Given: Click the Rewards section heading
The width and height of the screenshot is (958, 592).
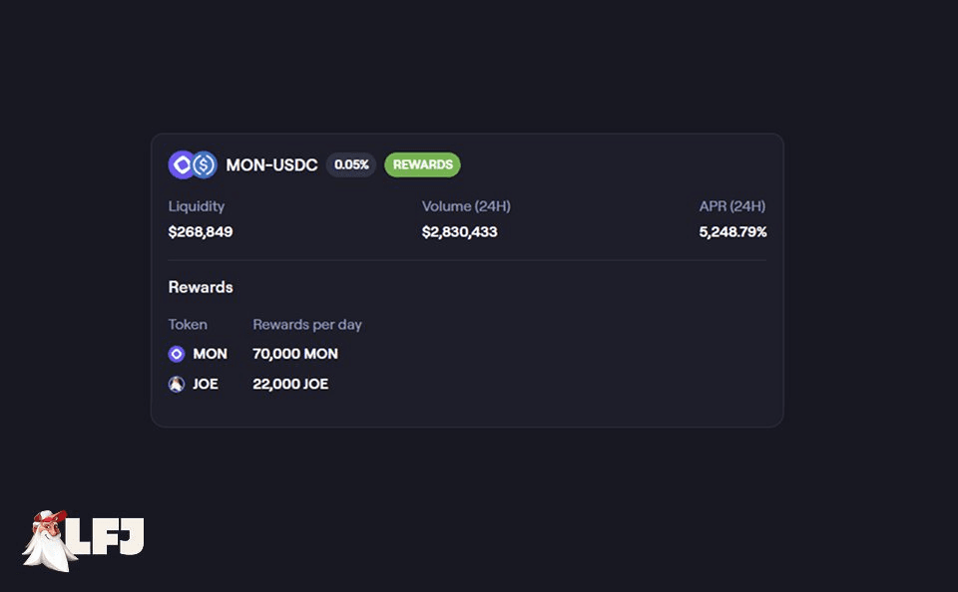Looking at the screenshot, I should tap(201, 287).
